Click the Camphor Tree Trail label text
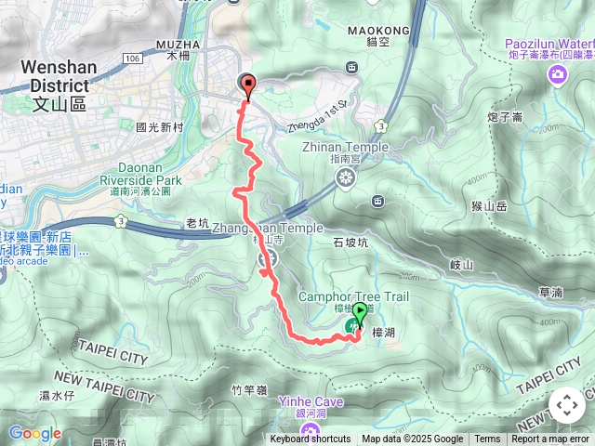 (353, 296)
